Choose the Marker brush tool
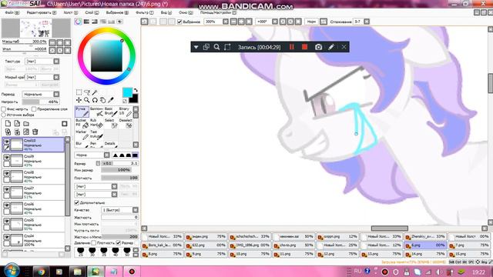 click(x=82, y=135)
